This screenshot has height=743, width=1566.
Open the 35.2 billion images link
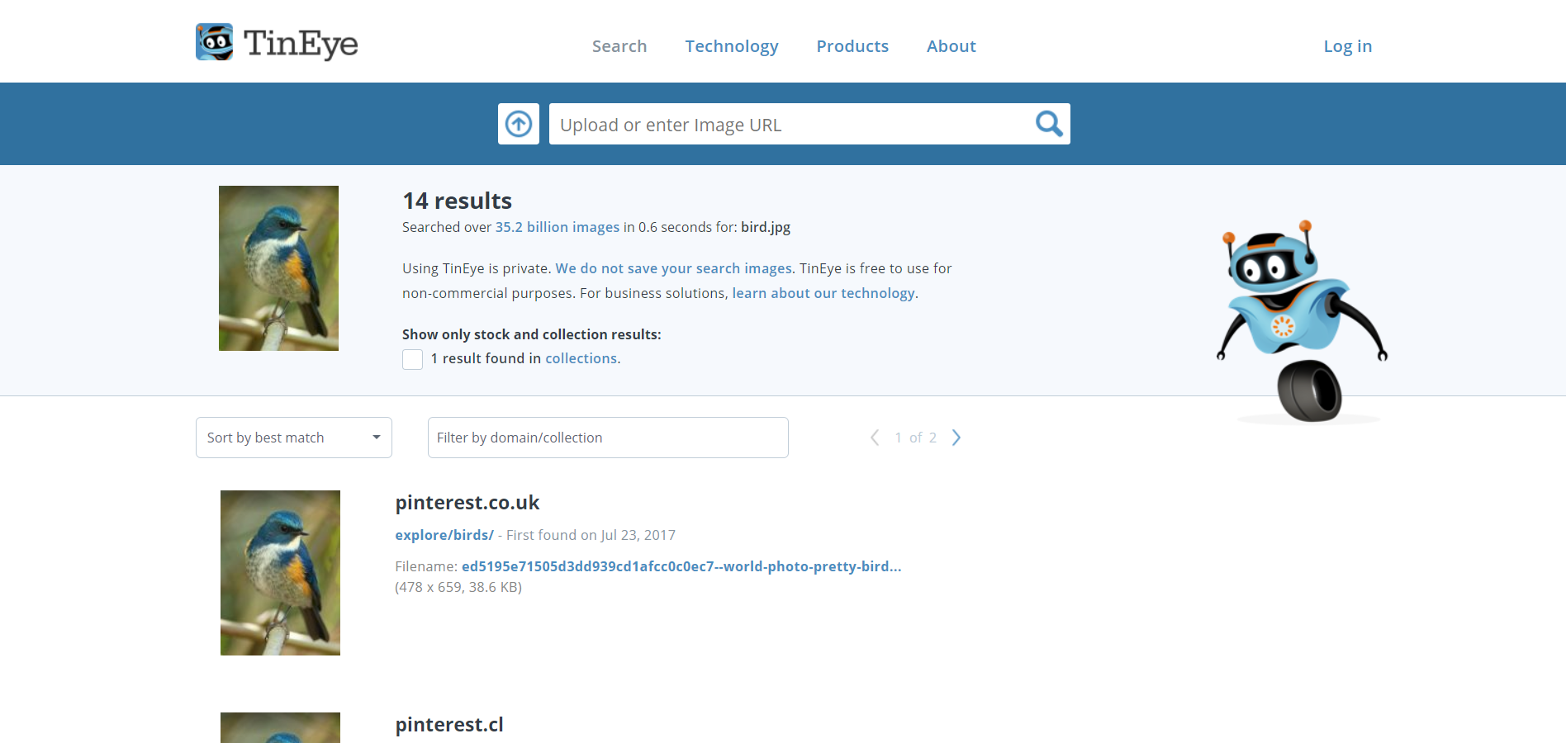coord(557,227)
